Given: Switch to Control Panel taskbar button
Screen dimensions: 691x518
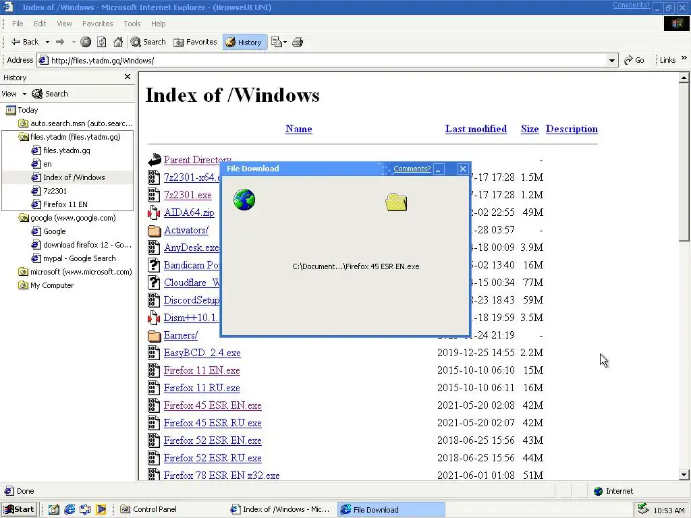Looking at the screenshot, I should [x=148, y=510].
